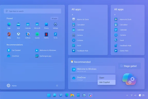Expand the system tray hidden icons chevron
148x99 pixels.
pos(127,95)
